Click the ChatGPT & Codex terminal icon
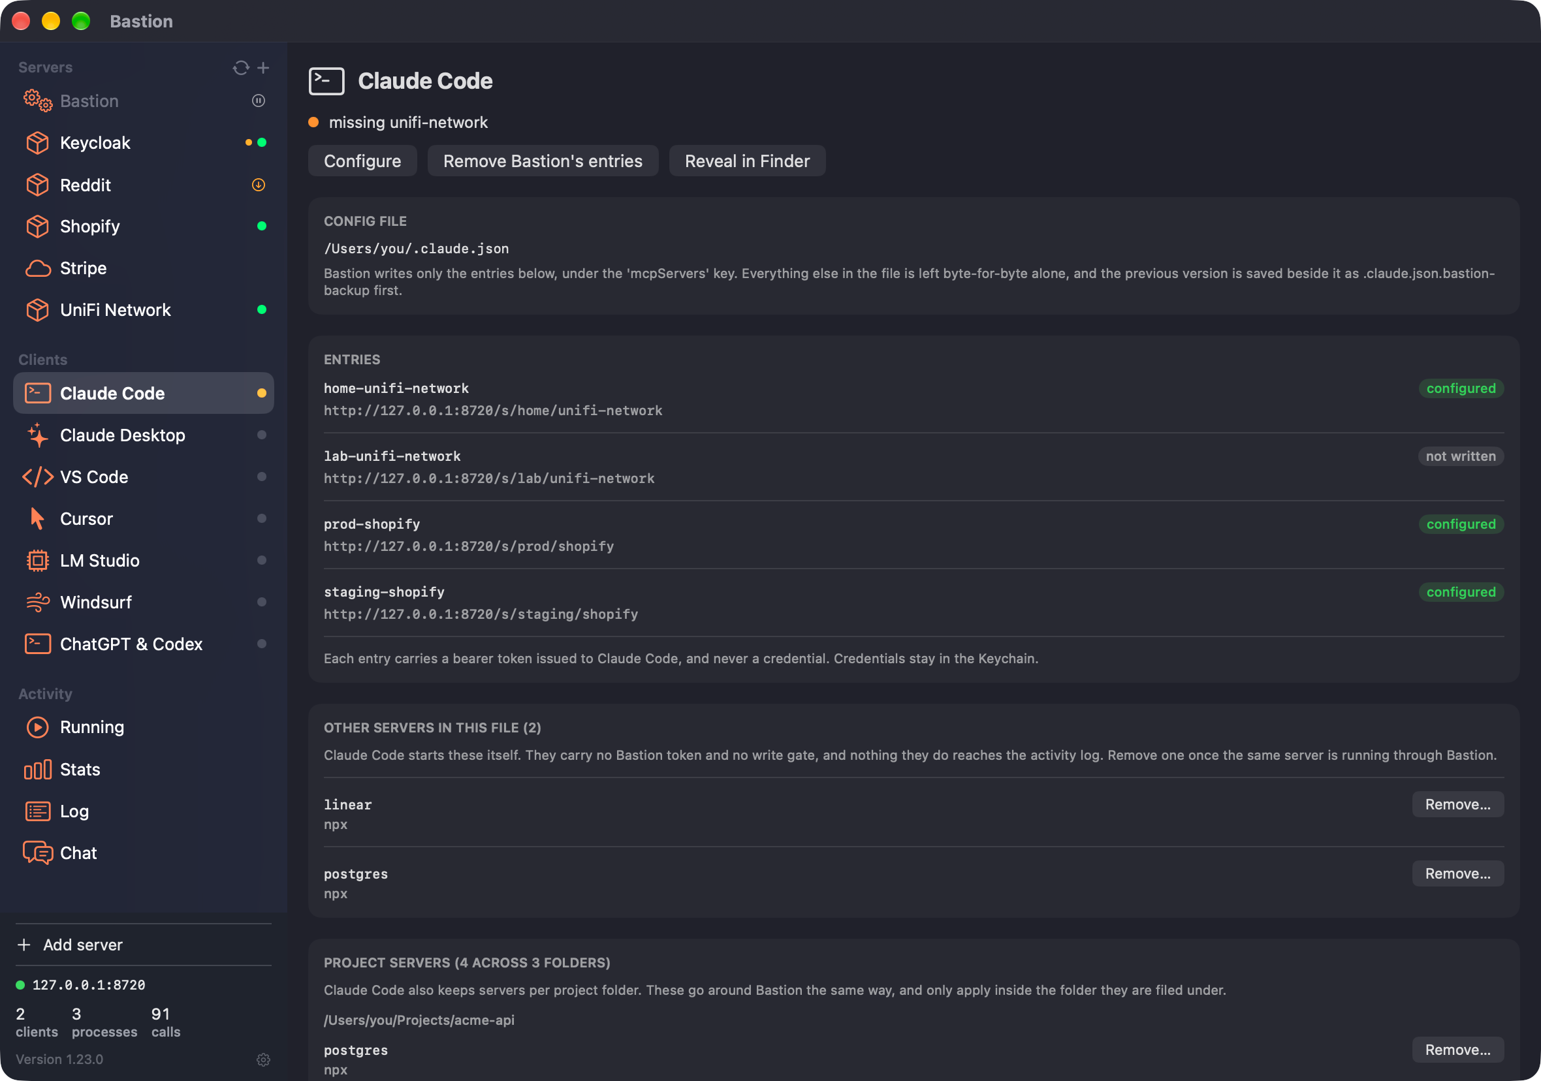Viewport: 1541px width, 1081px height. click(x=38, y=644)
